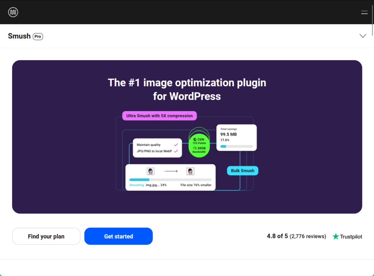This screenshot has height=276, width=374.
Task: Click the green CDN 123 Points circle
Action: (x=199, y=145)
